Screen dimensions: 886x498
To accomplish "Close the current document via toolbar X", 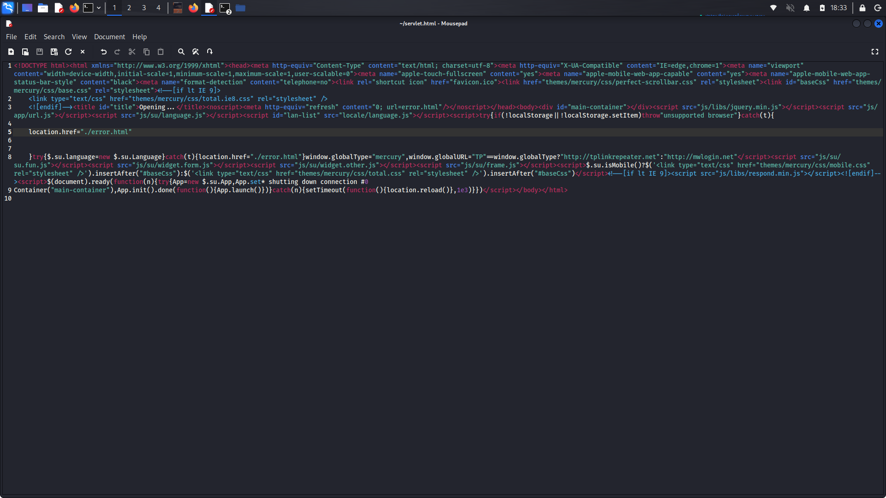I will point(83,52).
